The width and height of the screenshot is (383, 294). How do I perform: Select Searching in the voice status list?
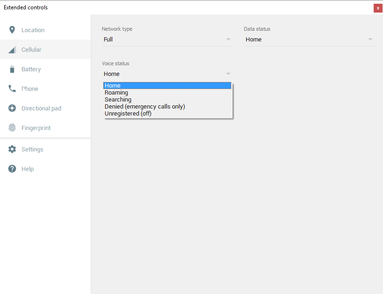click(x=118, y=100)
